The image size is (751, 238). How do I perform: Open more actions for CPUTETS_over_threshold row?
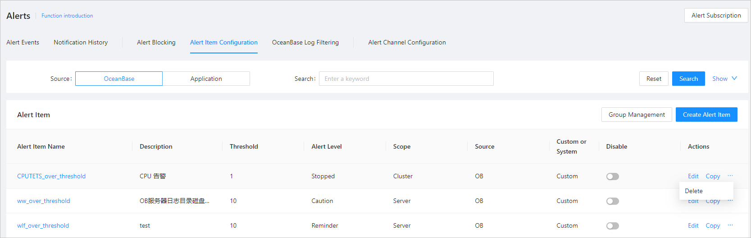coord(730,176)
